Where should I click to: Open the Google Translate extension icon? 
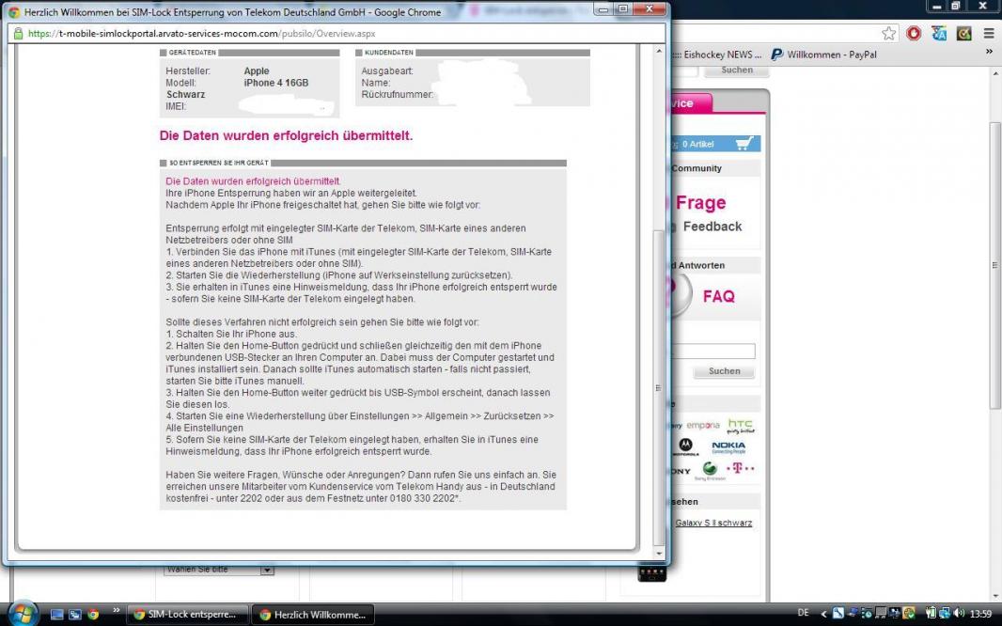point(939,33)
